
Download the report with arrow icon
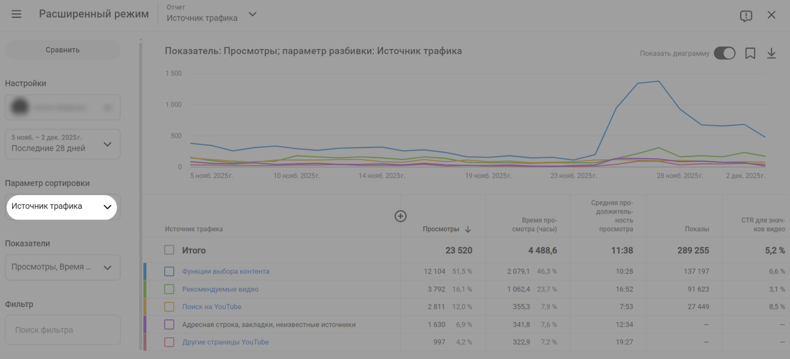tap(771, 53)
